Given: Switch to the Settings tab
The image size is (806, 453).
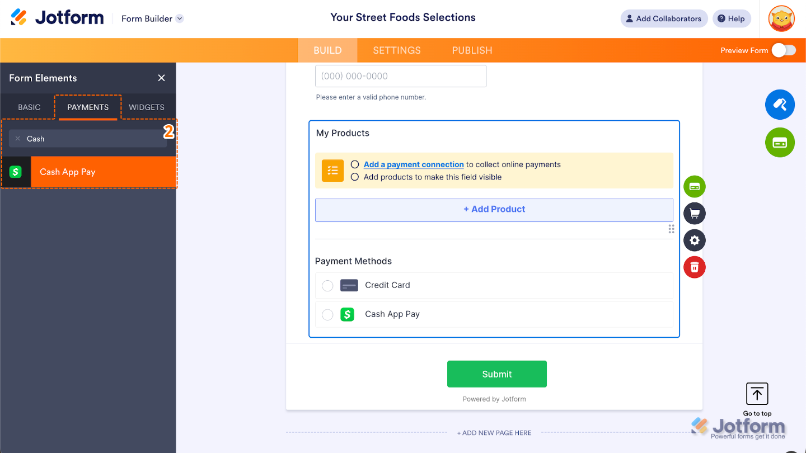Looking at the screenshot, I should coord(397,50).
